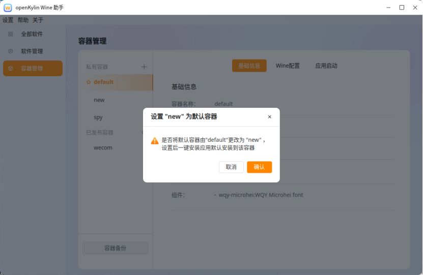This screenshot has height=275, width=423.
Task: Click the star icon beside default container
Action: point(89,82)
